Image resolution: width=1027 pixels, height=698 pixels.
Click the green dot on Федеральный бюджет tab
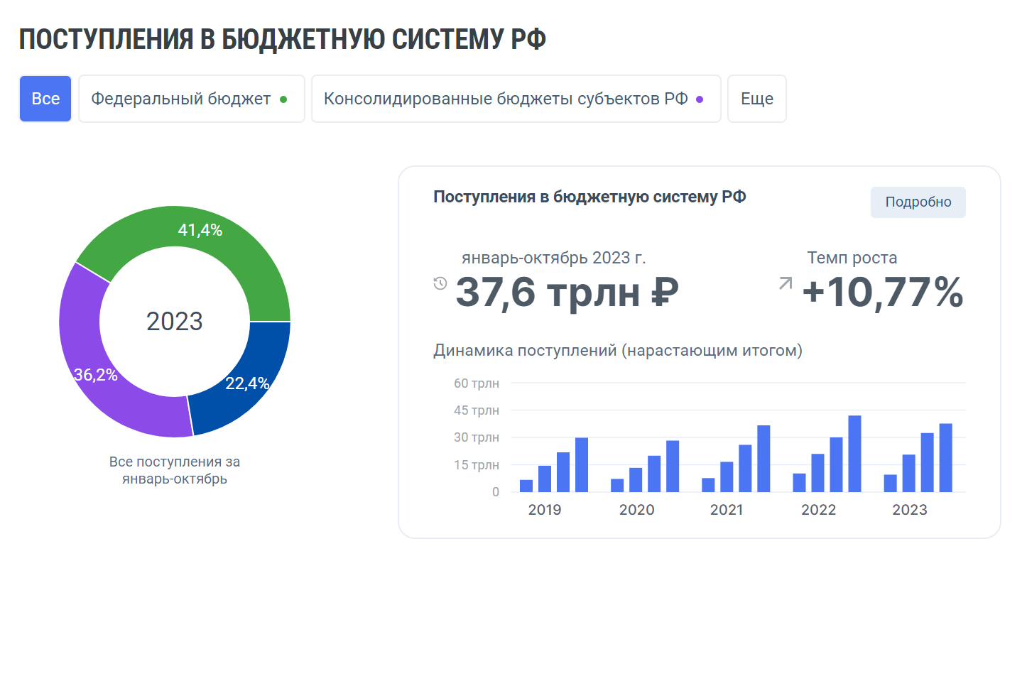point(283,99)
